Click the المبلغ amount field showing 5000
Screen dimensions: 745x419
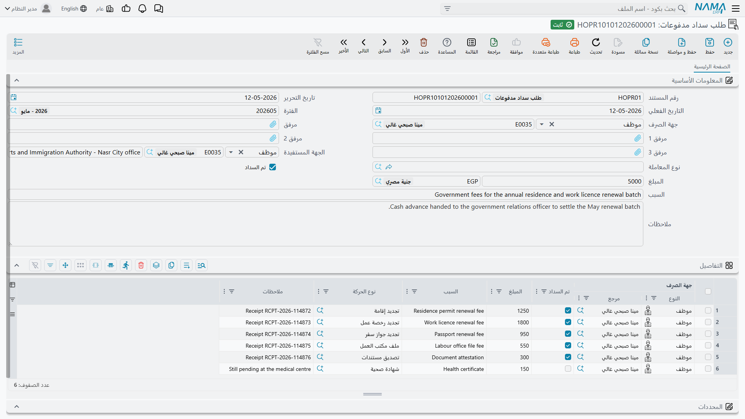[x=563, y=181]
